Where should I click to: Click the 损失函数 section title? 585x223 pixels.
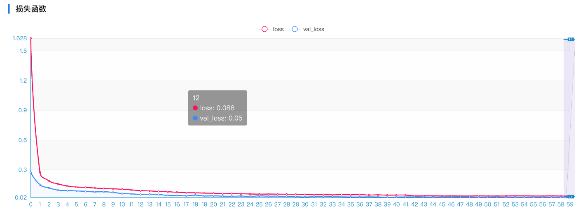tap(31, 9)
